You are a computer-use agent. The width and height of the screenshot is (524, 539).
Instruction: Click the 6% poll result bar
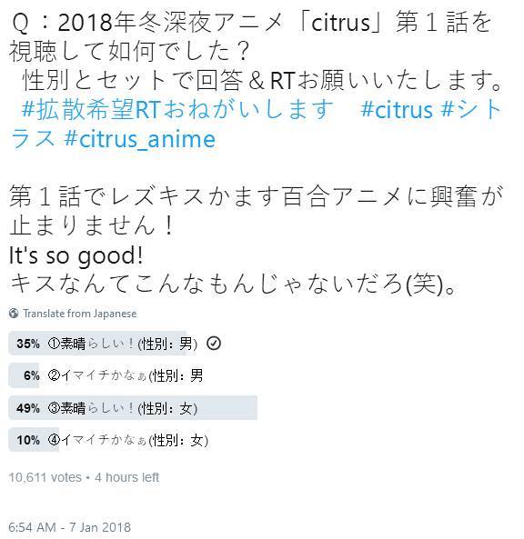[24, 375]
